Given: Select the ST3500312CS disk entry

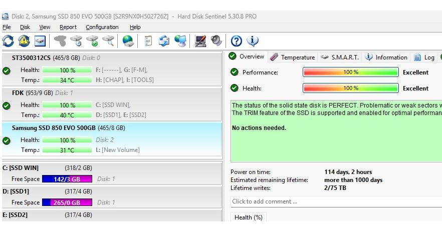Looking at the screenshot, I should tap(112, 69).
